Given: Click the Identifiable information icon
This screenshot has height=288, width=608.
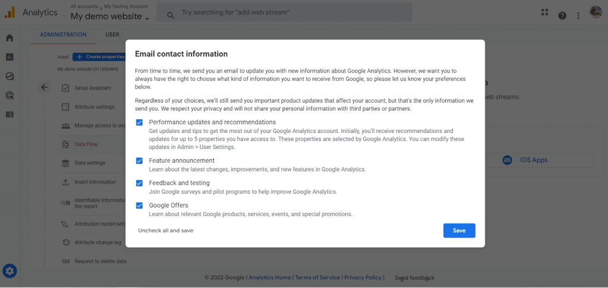Looking at the screenshot, I should coord(65,202).
